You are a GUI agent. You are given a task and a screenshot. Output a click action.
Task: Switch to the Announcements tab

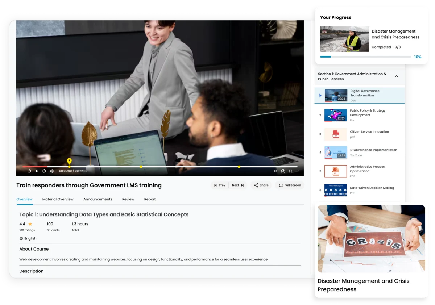point(98,199)
